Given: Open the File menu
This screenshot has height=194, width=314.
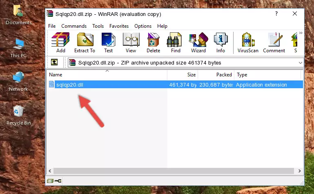Looking at the screenshot, I should pyautogui.click(x=52, y=26).
